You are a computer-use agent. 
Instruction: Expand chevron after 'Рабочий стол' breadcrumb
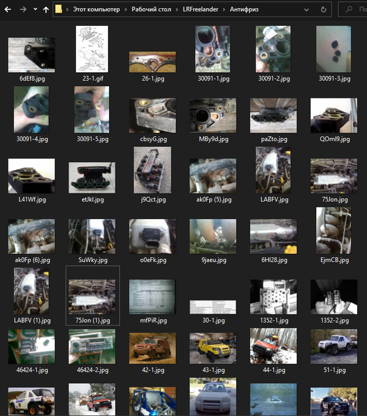177,10
